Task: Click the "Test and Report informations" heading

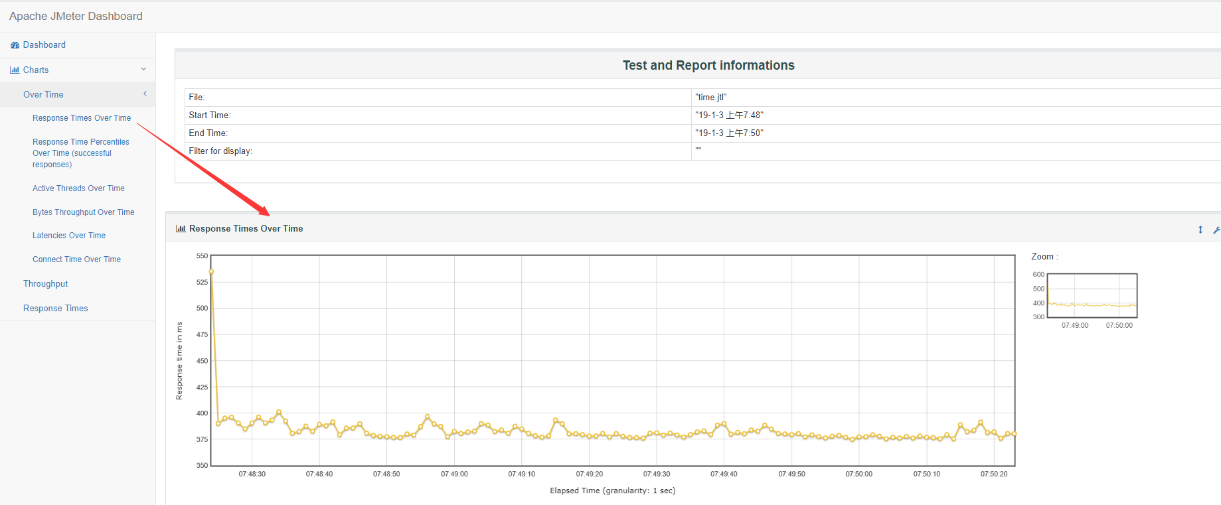Action: (x=708, y=65)
